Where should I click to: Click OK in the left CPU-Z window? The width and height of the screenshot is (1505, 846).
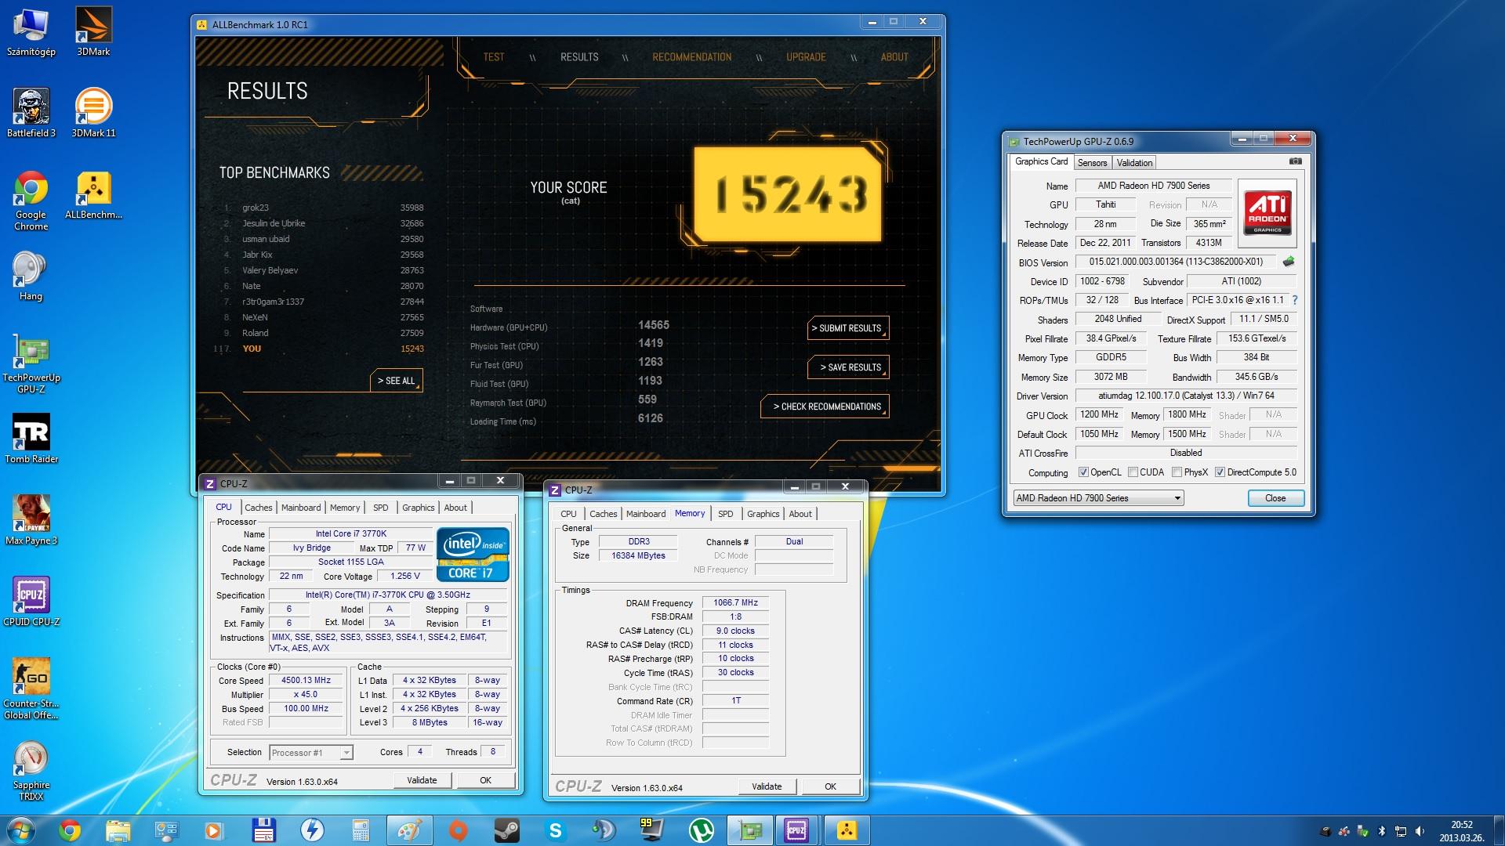(x=485, y=780)
